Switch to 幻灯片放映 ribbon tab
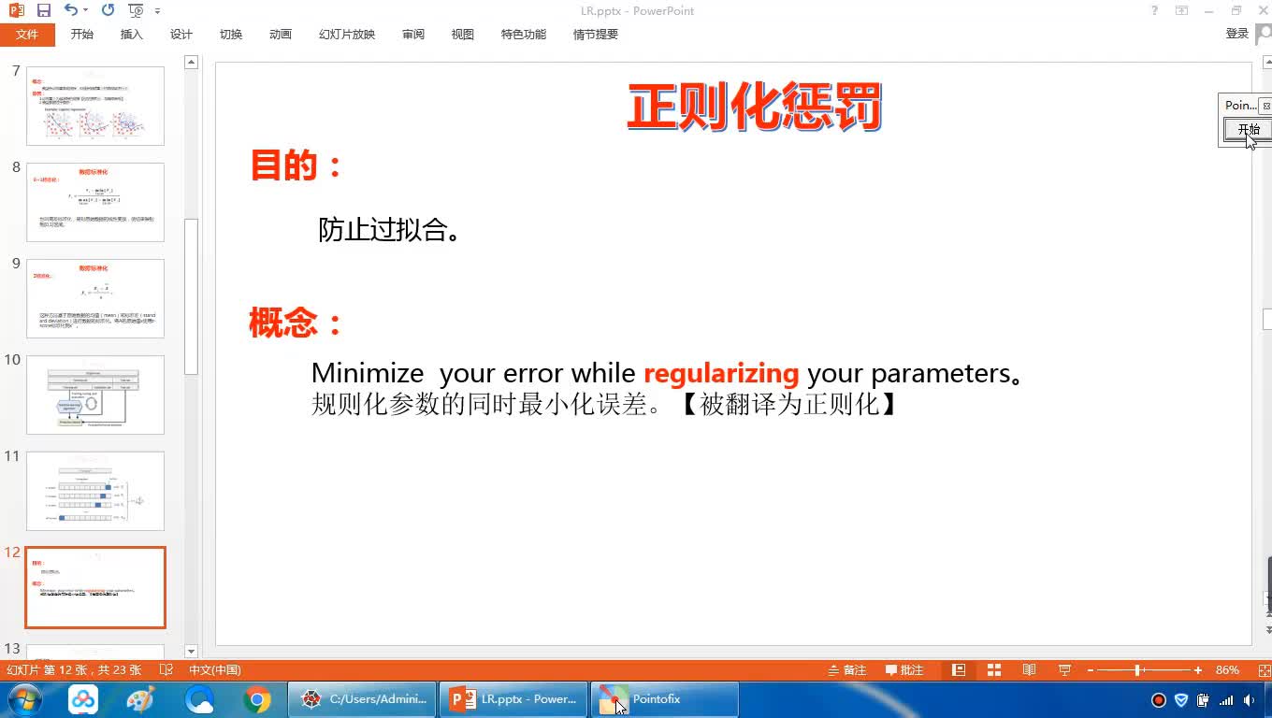The width and height of the screenshot is (1272, 718). click(347, 35)
